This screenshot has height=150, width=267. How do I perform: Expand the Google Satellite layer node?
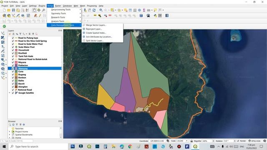[10, 93]
